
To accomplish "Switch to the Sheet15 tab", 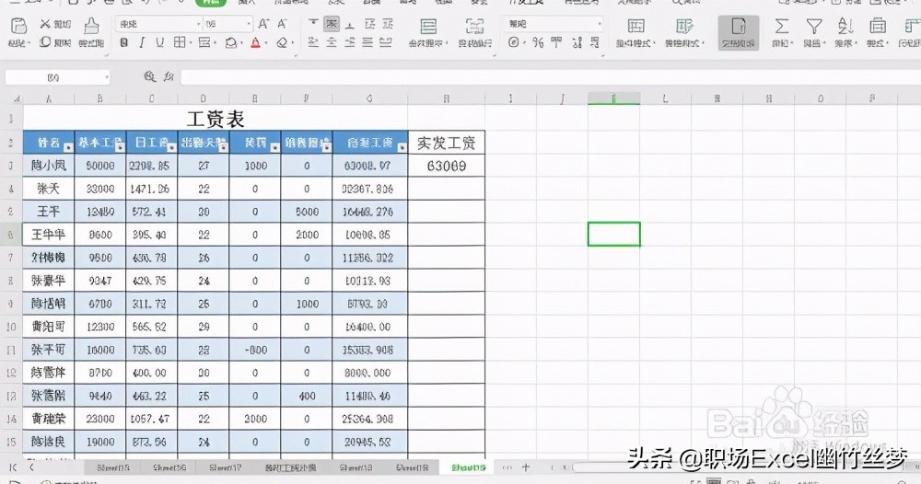I will [x=112, y=467].
